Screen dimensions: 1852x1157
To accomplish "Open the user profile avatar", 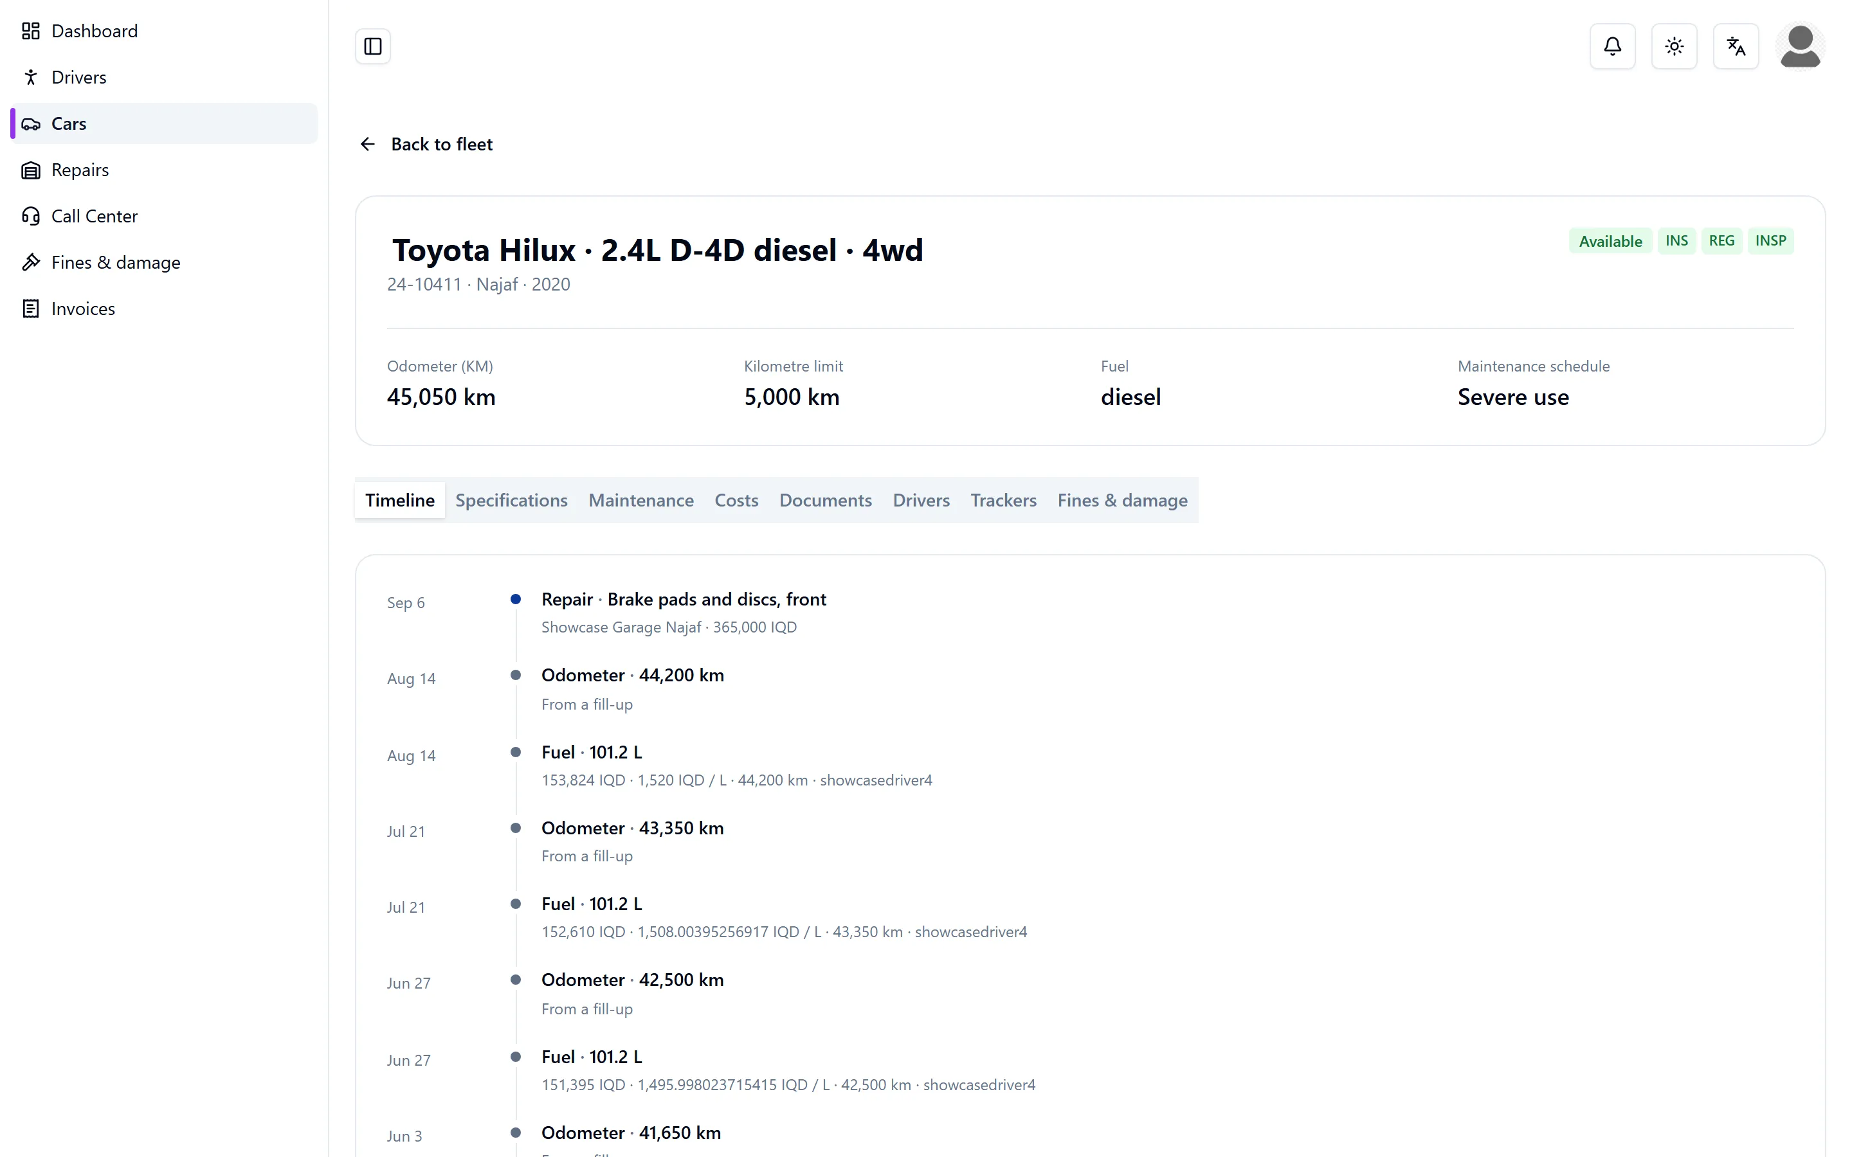I will (x=1800, y=47).
